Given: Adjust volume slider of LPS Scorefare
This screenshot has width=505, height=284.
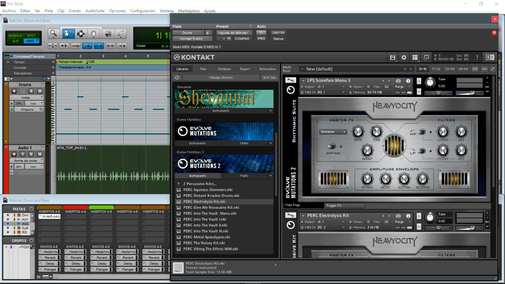Looking at the screenshot, I should 469,93.
